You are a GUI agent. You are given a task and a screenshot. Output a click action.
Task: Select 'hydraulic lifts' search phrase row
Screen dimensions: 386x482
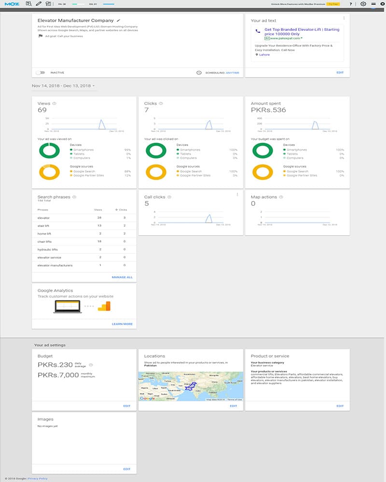tap(84, 250)
